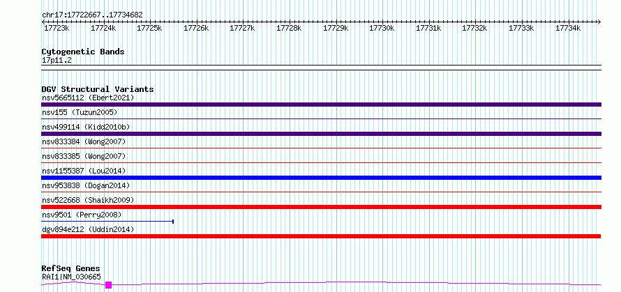Screen dimensions: 621x292
Task: Select the DGV Structural Variants track title
Action: tap(98, 89)
